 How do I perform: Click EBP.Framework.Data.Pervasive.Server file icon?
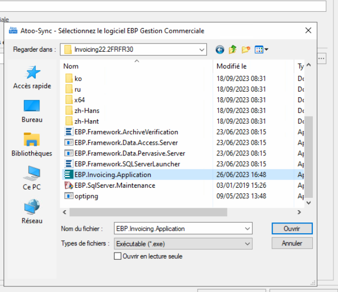69,153
